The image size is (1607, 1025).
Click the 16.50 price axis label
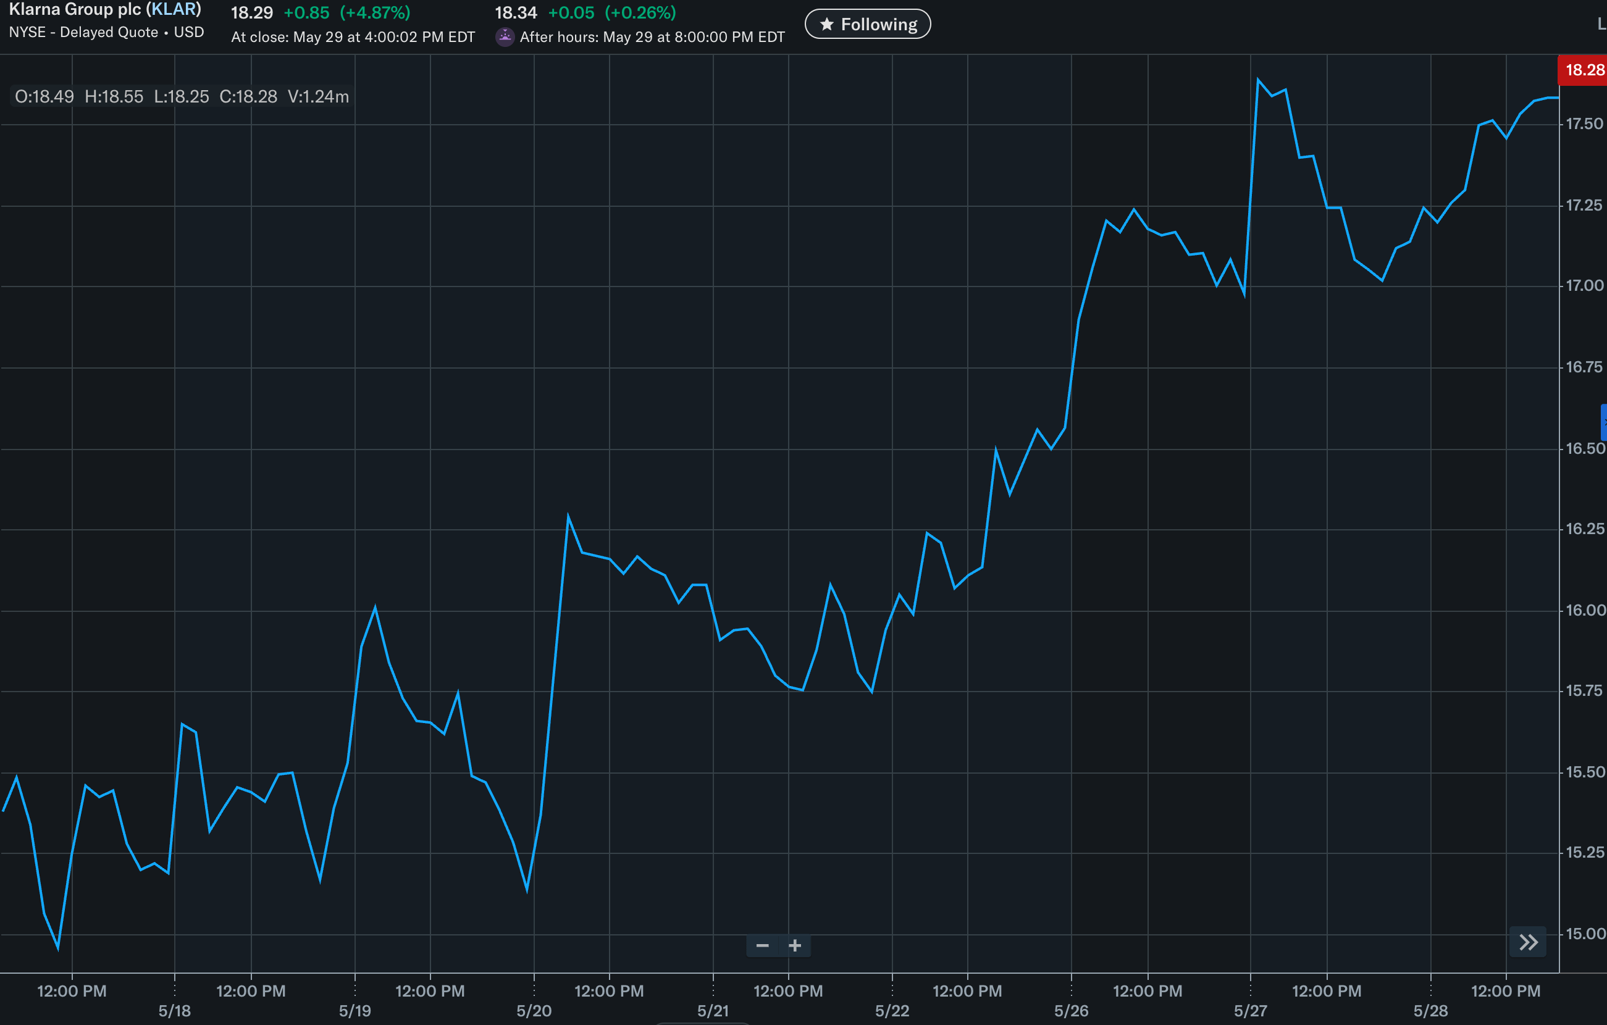click(1585, 448)
